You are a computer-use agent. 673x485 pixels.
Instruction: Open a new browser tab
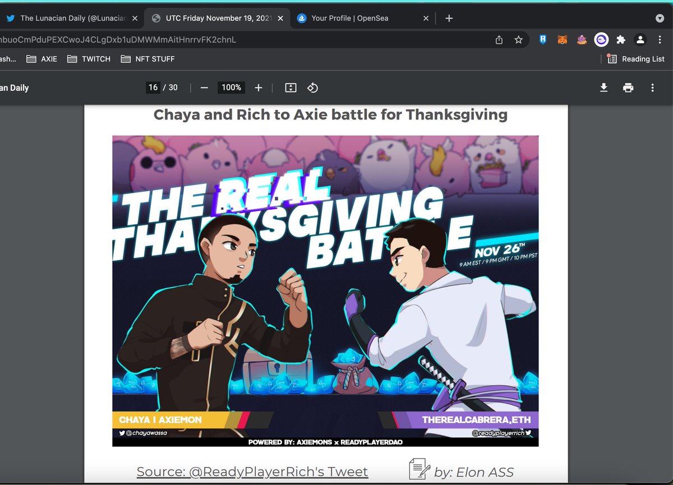(449, 19)
